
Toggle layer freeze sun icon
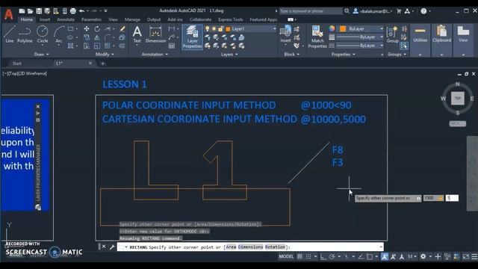[x=214, y=28]
